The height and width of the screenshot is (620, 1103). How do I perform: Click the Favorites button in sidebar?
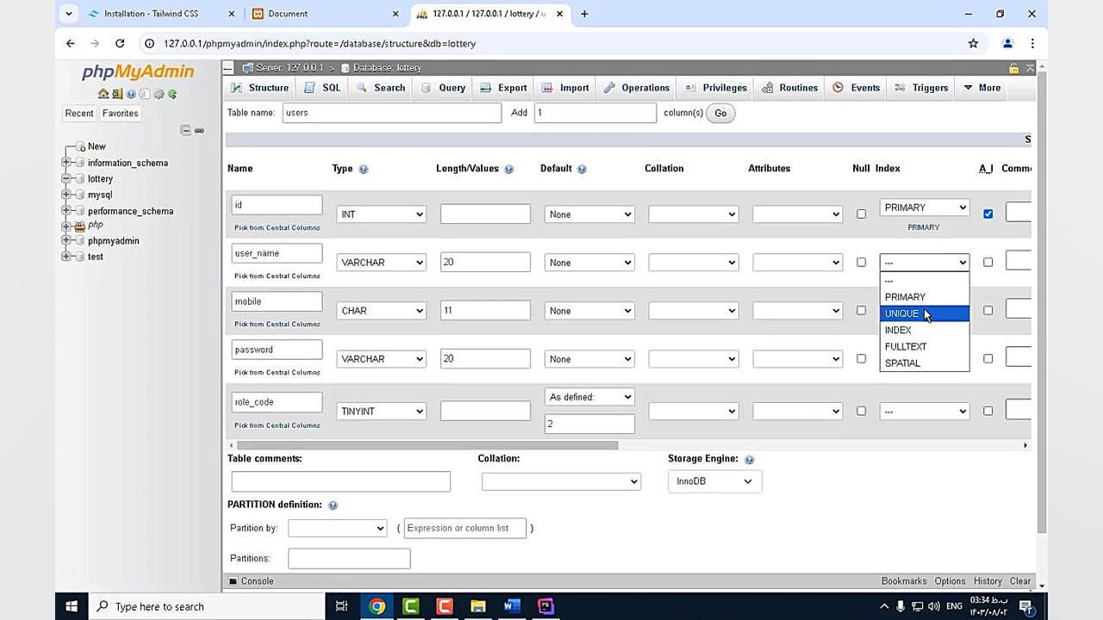(121, 114)
